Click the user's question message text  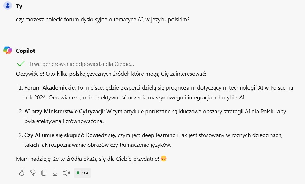pos(103,20)
